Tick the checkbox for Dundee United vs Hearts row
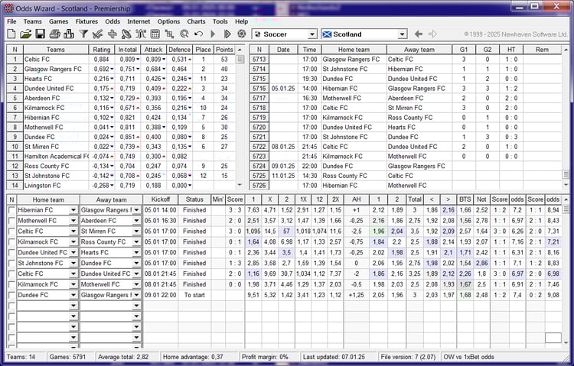574x366 pixels. coord(11,253)
